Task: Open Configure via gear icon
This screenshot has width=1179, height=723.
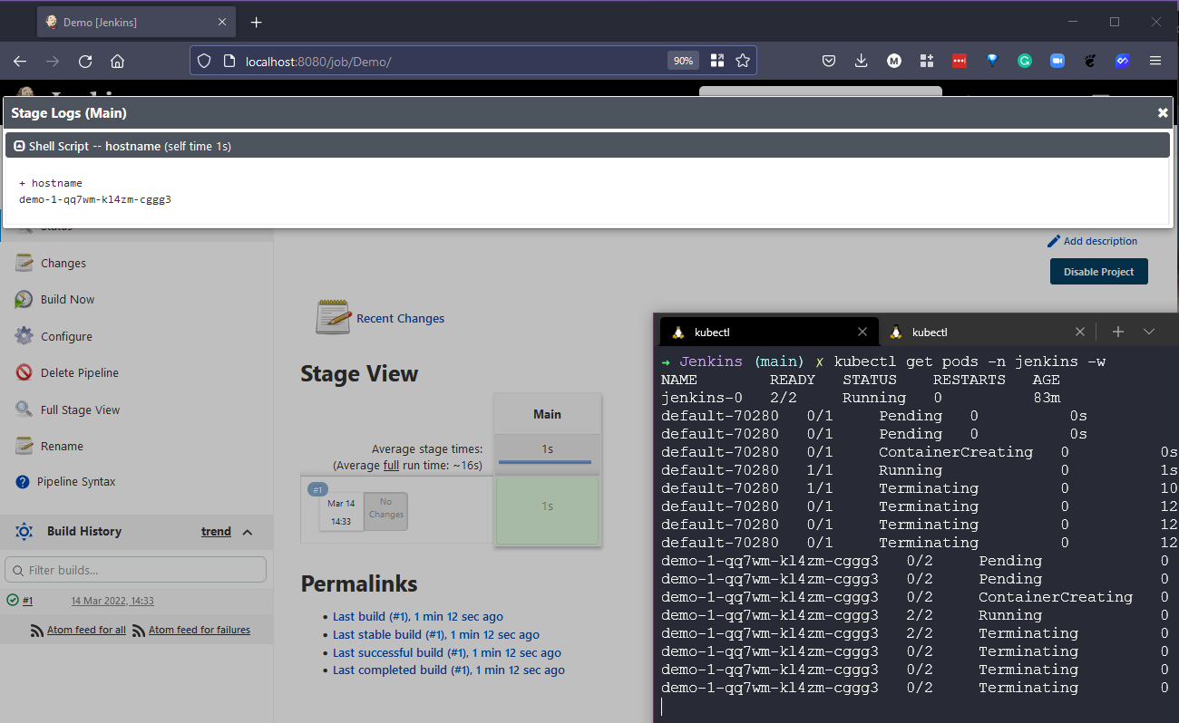Action: click(x=24, y=336)
